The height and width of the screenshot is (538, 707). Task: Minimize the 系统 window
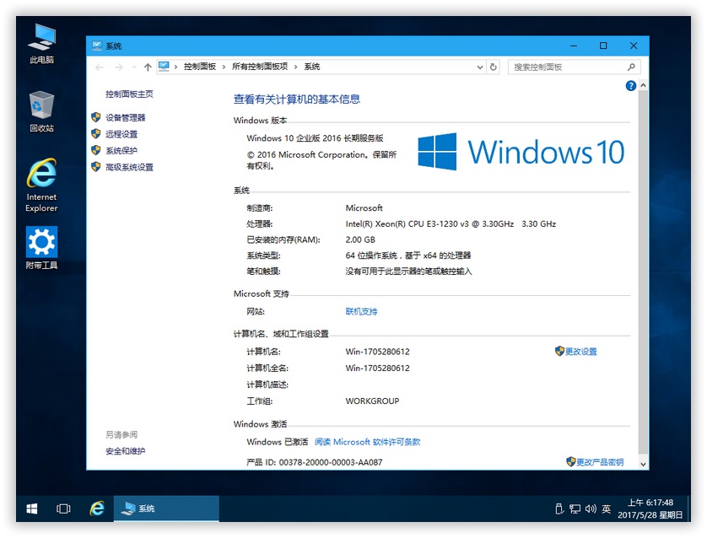click(x=574, y=46)
